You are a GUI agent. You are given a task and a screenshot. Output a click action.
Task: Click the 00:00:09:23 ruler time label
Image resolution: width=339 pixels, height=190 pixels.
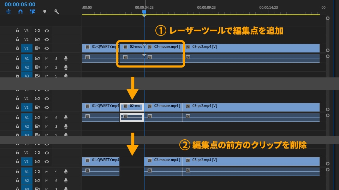[206, 7]
